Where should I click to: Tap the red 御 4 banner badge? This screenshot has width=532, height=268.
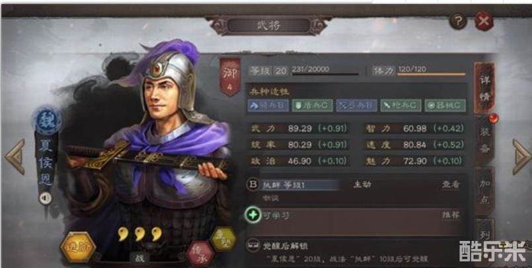click(230, 77)
